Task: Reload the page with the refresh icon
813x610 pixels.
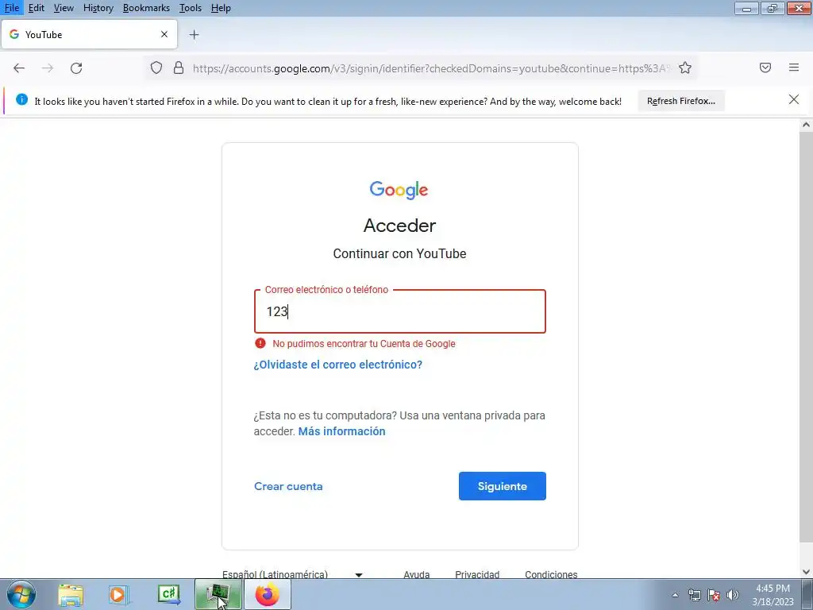Action: pos(76,68)
